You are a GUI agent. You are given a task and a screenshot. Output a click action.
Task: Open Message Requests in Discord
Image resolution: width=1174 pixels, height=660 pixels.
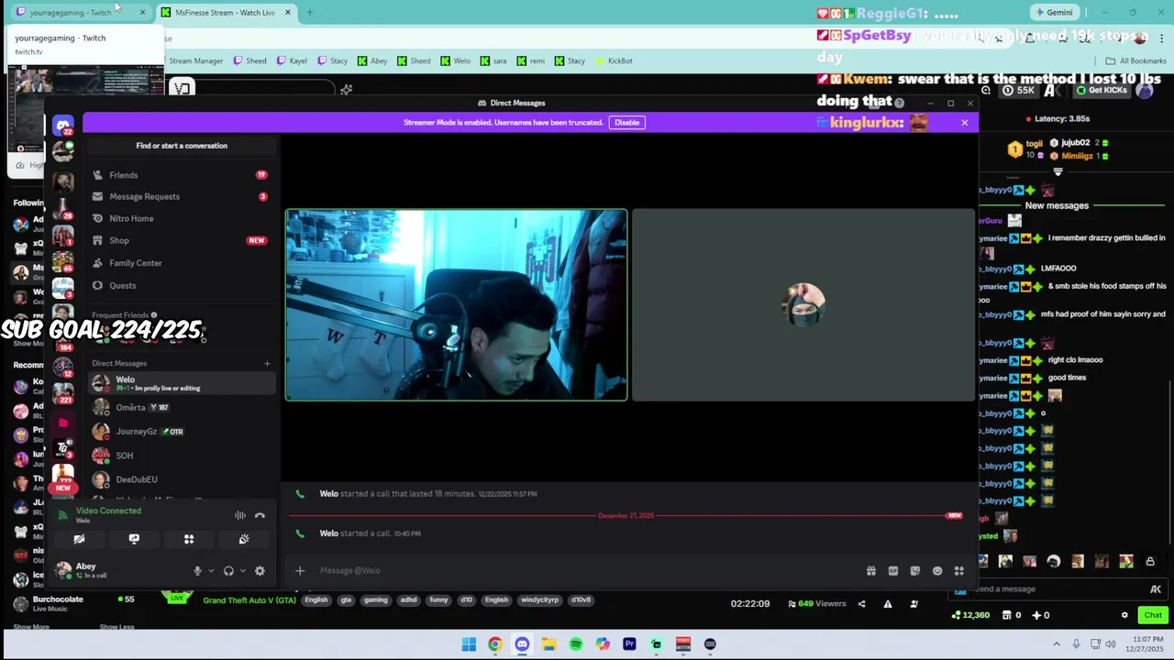180,196
